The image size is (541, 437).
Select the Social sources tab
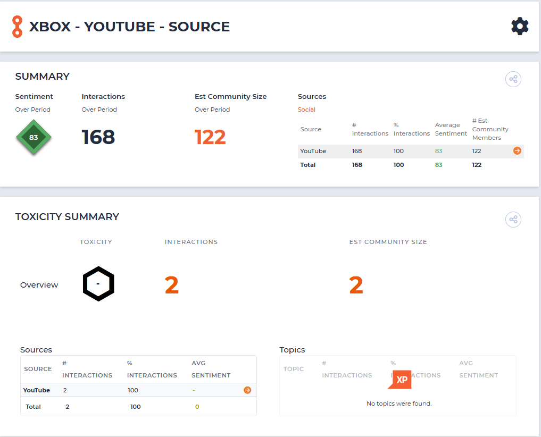306,110
